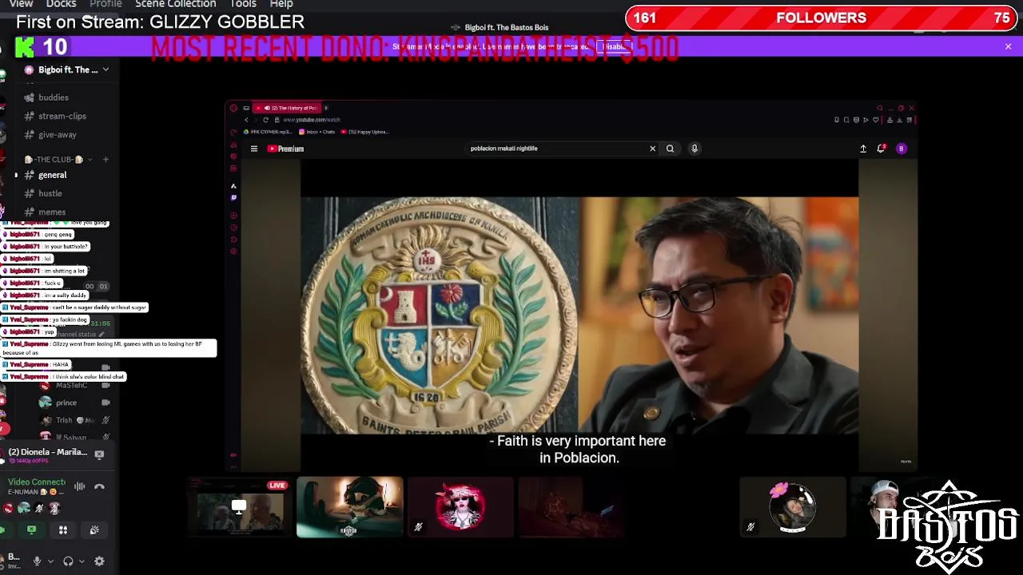Open the noise suppression waveform icon

click(x=80, y=486)
